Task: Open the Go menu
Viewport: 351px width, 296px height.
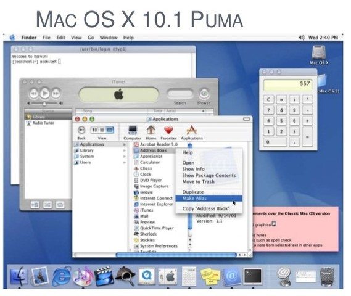Action: [91, 38]
